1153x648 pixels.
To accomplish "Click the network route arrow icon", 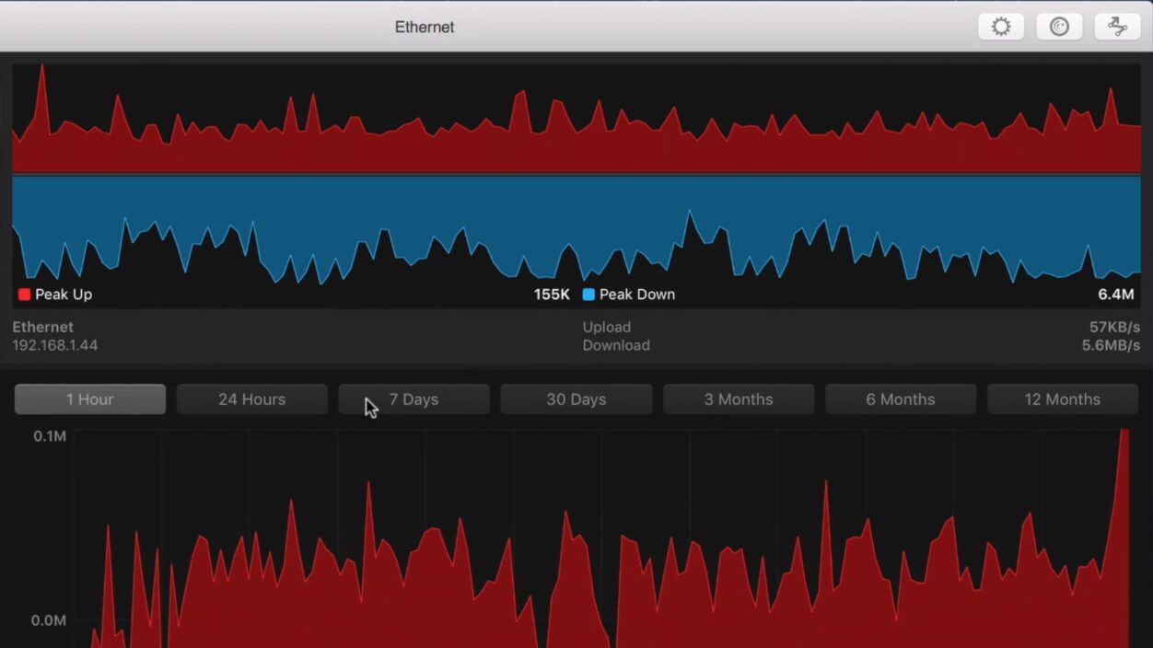I will pyautogui.click(x=1117, y=27).
